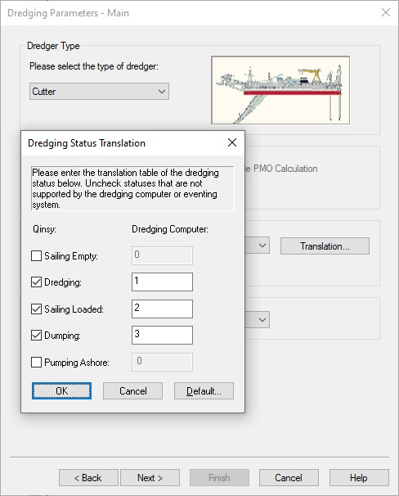399x496 pixels.
Task: Close the Dredging Status Translation dialog
Action: pos(232,142)
